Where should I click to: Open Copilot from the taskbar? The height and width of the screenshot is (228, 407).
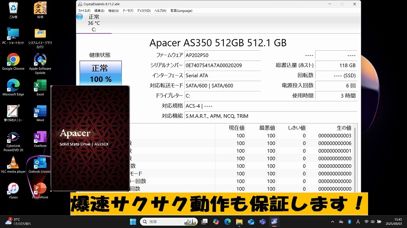click(216, 222)
